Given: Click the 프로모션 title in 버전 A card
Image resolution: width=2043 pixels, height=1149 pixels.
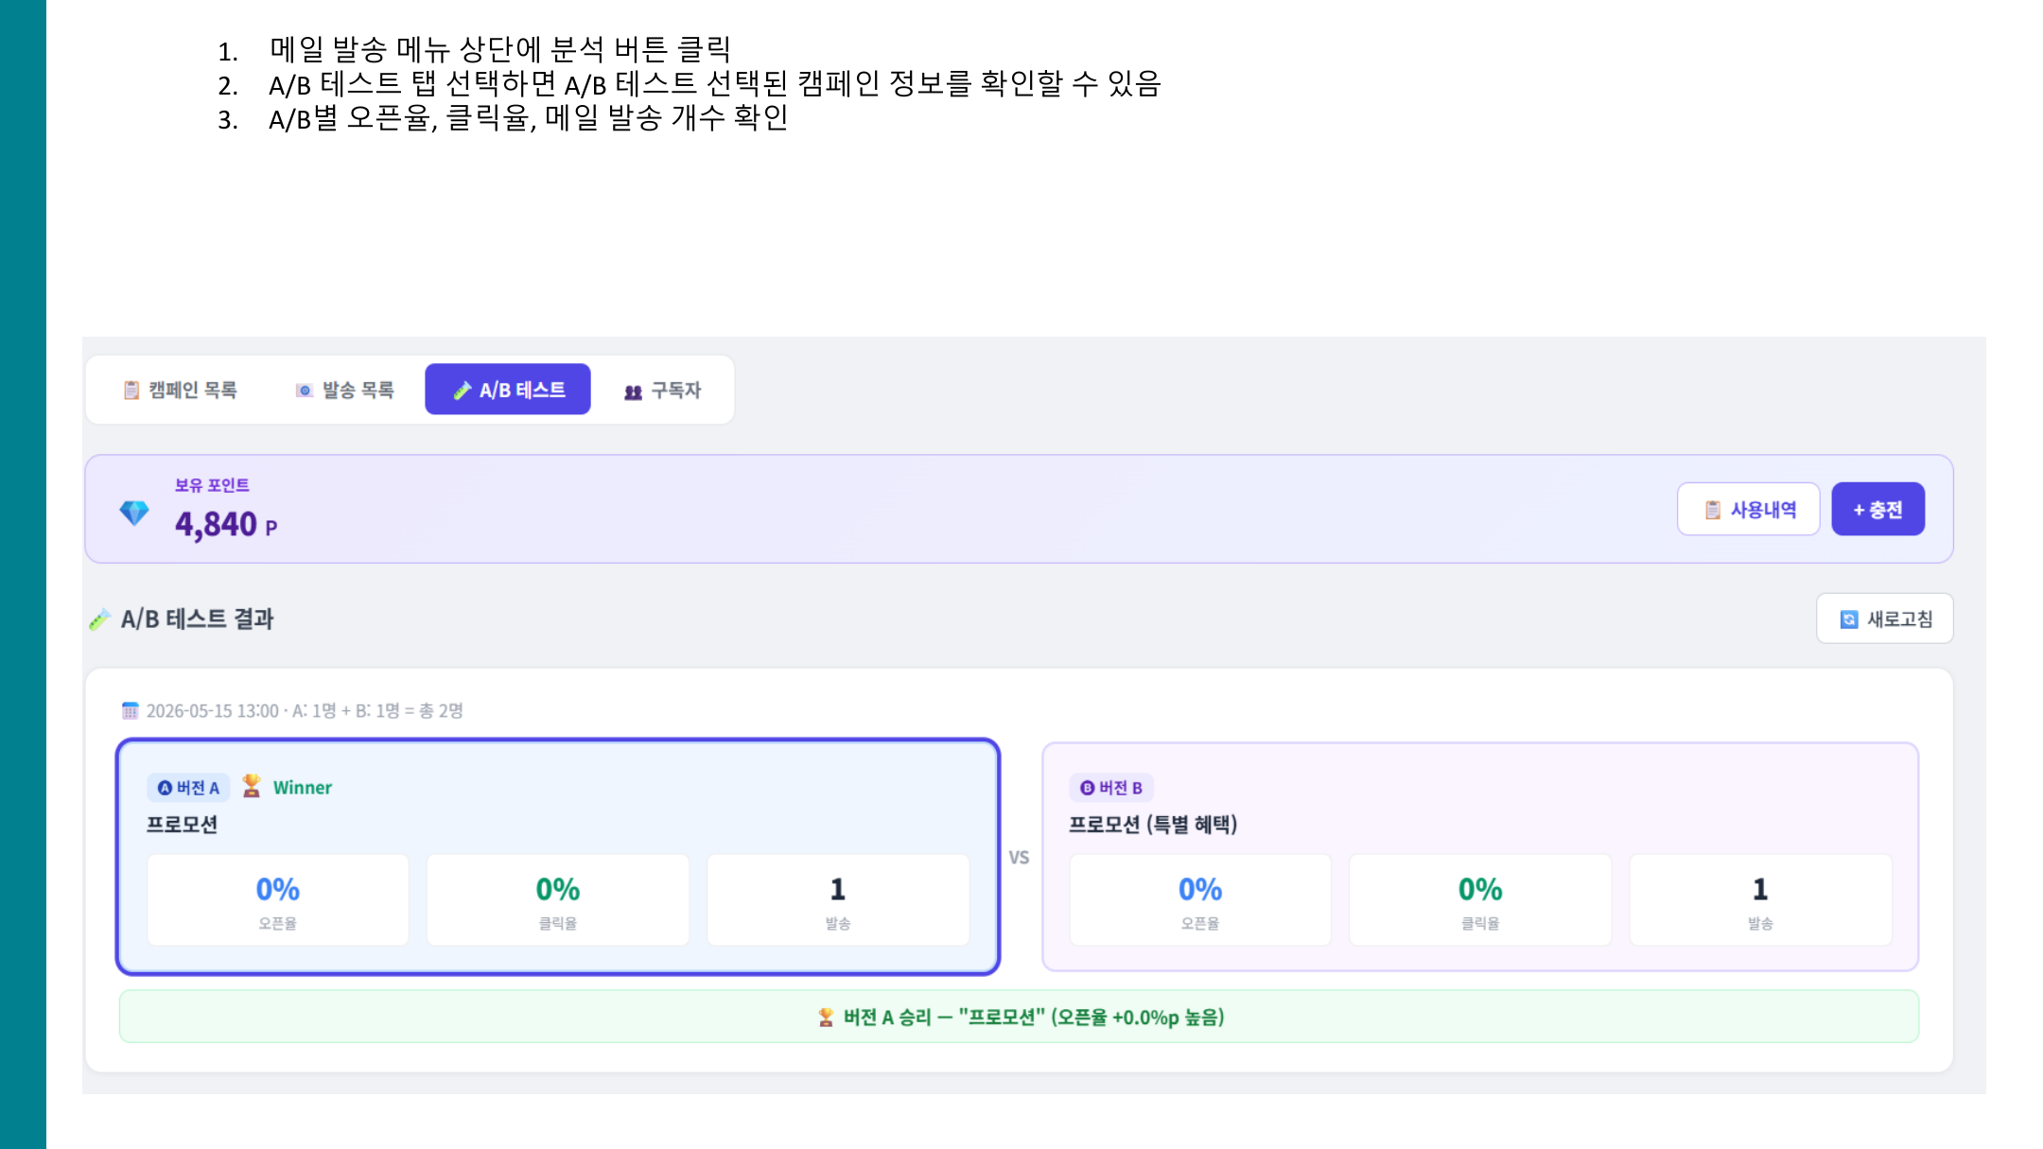Looking at the screenshot, I should coord(182,825).
